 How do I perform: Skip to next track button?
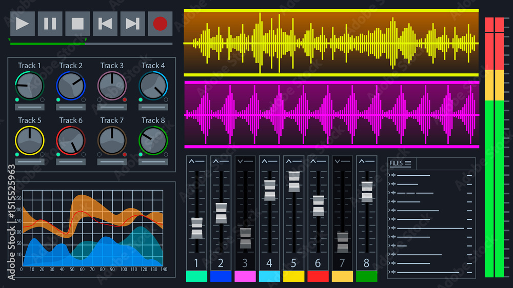pyautogui.click(x=132, y=24)
